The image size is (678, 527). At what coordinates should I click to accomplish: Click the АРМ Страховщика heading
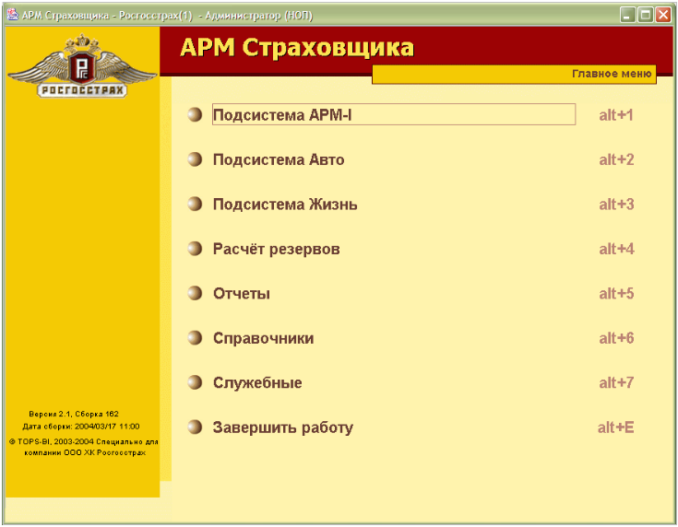[x=297, y=48]
